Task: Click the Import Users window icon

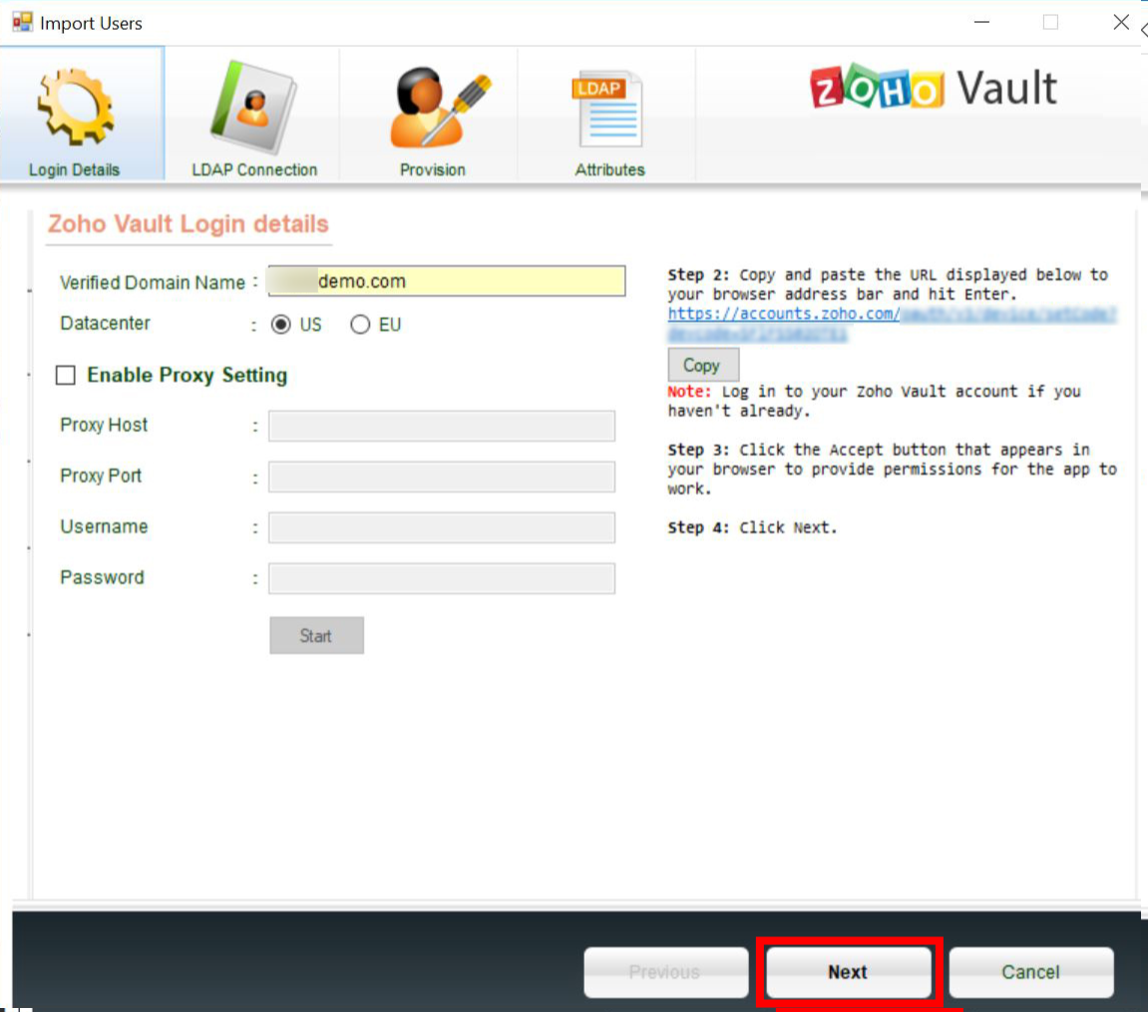Action: [x=23, y=22]
